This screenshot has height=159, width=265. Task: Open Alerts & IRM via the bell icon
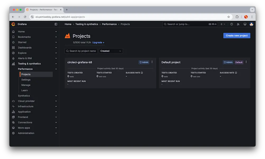(x=13, y=58)
